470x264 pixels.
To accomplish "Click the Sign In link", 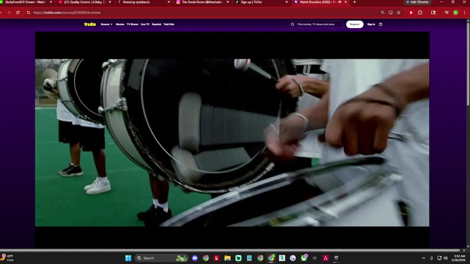I will [371, 24].
